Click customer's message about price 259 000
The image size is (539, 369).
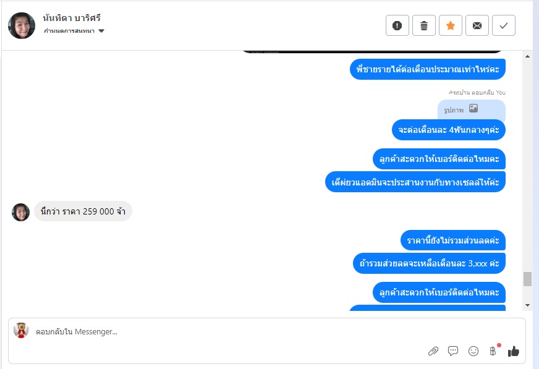[x=83, y=211]
